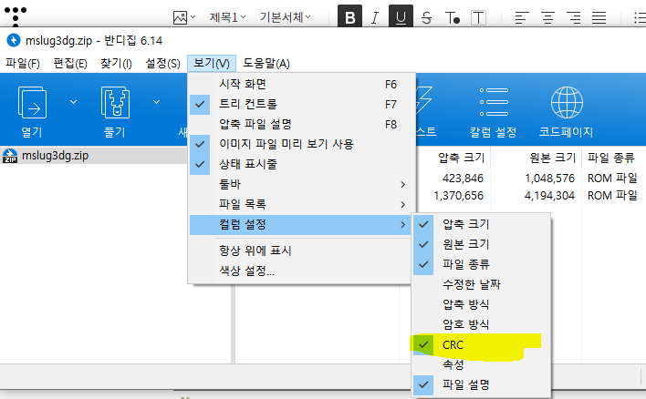Enable the 속성 column
The image size is (646, 399).
481,365
